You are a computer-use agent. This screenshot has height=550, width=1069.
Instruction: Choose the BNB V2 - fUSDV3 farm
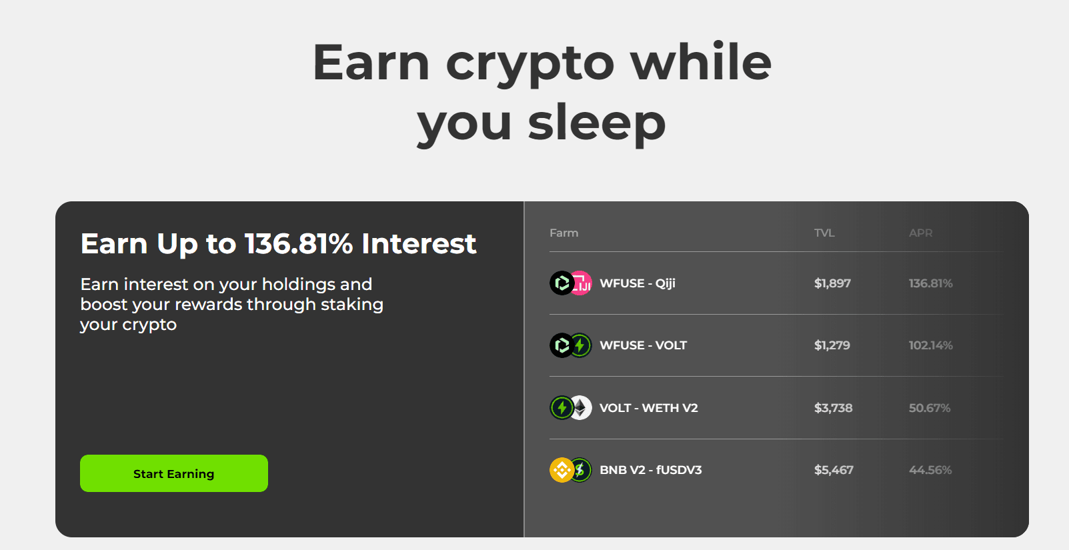(650, 470)
